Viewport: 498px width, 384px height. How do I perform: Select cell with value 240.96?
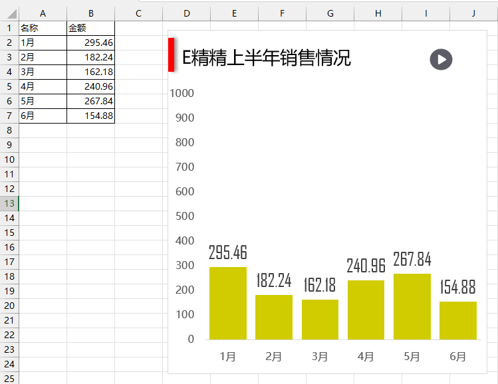[x=90, y=86]
